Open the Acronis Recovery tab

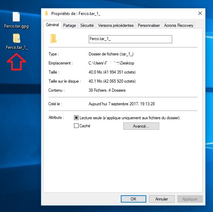(178, 25)
